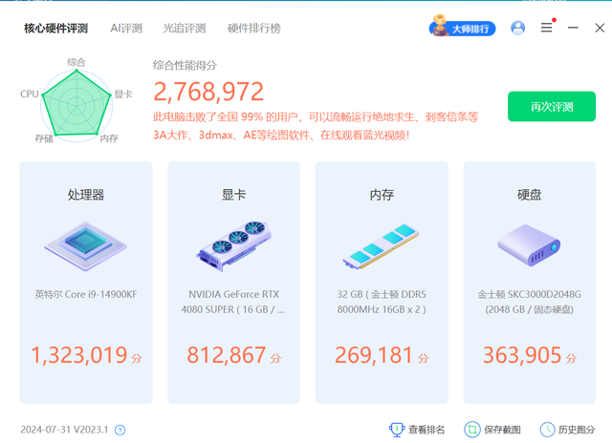
Task: Click the memory score 269,181
Action: click(x=374, y=355)
